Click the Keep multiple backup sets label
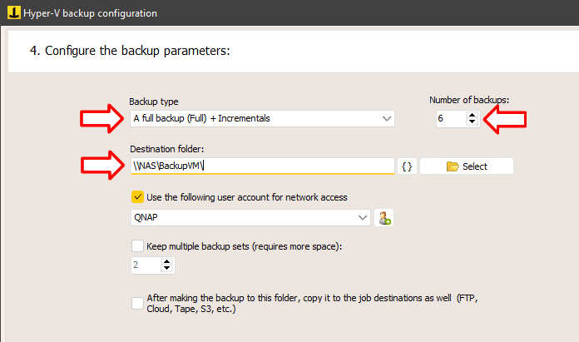The height and width of the screenshot is (342, 579). [x=244, y=246]
